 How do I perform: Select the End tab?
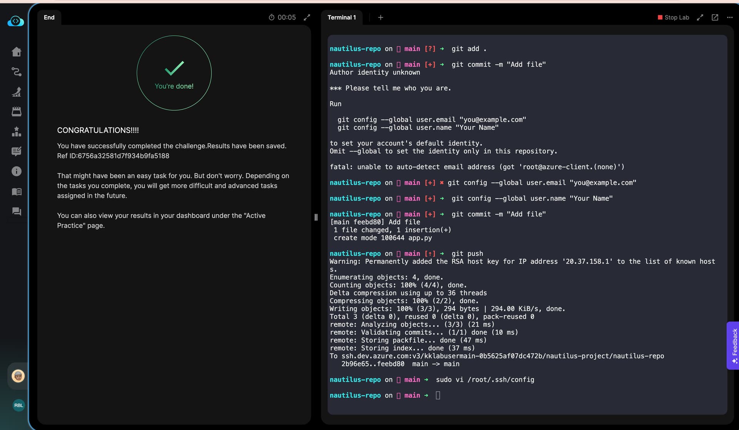click(49, 17)
